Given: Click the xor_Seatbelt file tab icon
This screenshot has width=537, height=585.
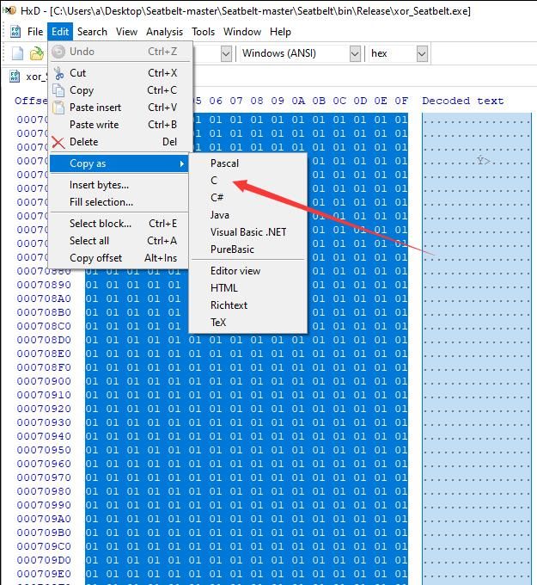Looking at the screenshot, I should [15, 77].
